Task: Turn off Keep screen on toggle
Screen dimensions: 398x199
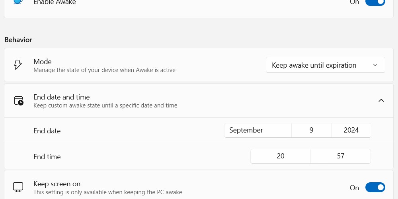Action: click(375, 187)
